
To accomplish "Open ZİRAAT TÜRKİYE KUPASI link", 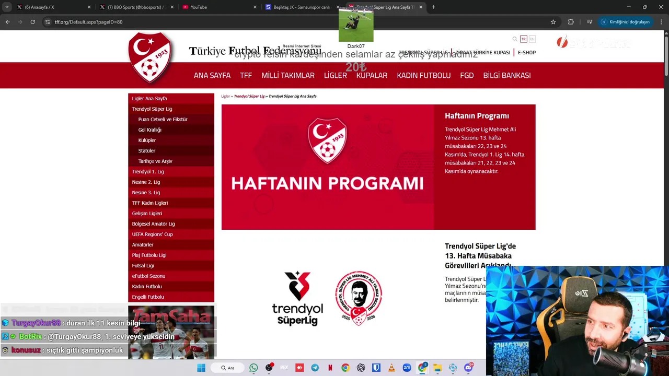I will pos(482,53).
